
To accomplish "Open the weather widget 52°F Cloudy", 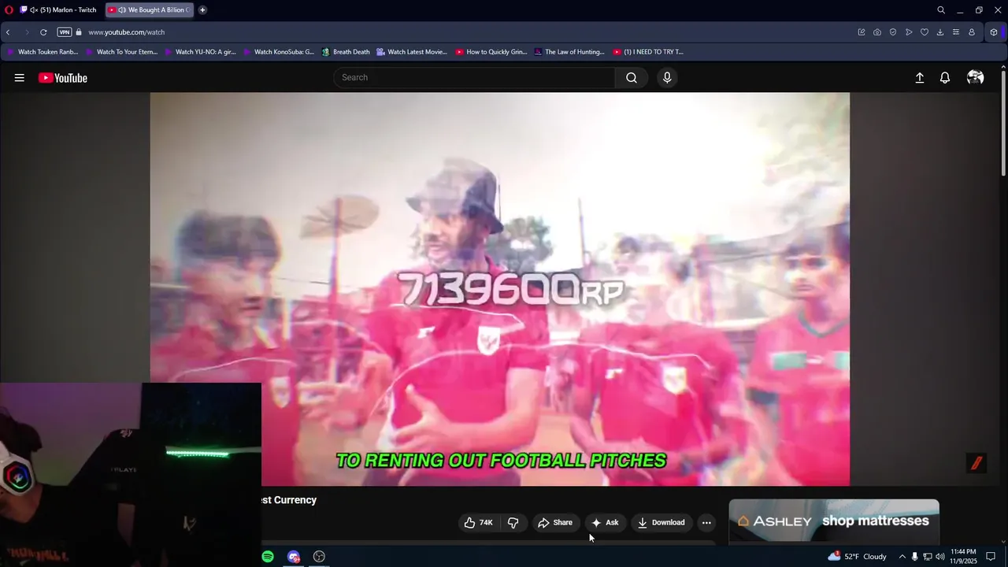I will 857,557.
